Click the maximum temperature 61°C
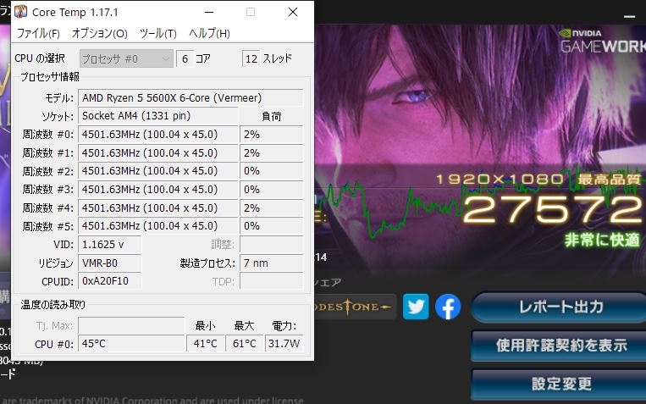Screen dimensions: 646x404 tap(245, 343)
